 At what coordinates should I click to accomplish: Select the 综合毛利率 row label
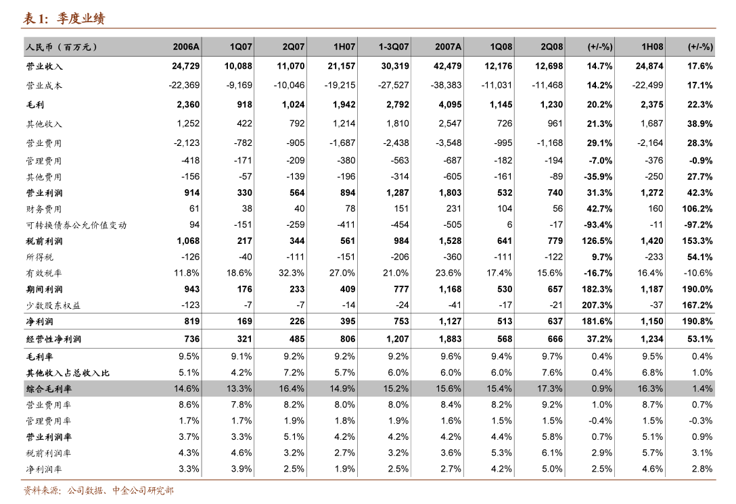[x=49, y=389]
